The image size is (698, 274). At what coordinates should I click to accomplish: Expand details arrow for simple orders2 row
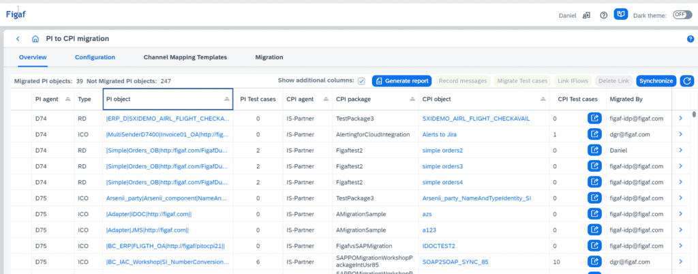[681, 151]
